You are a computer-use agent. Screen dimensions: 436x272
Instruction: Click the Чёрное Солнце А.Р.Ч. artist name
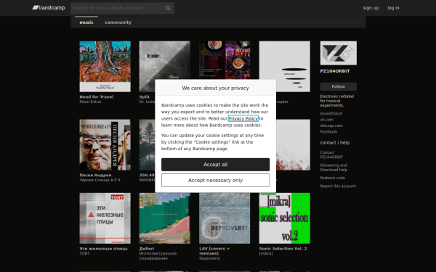100,180
